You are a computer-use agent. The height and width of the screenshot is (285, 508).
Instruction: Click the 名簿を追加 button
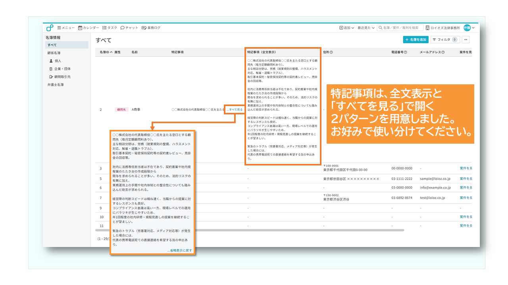416,40
